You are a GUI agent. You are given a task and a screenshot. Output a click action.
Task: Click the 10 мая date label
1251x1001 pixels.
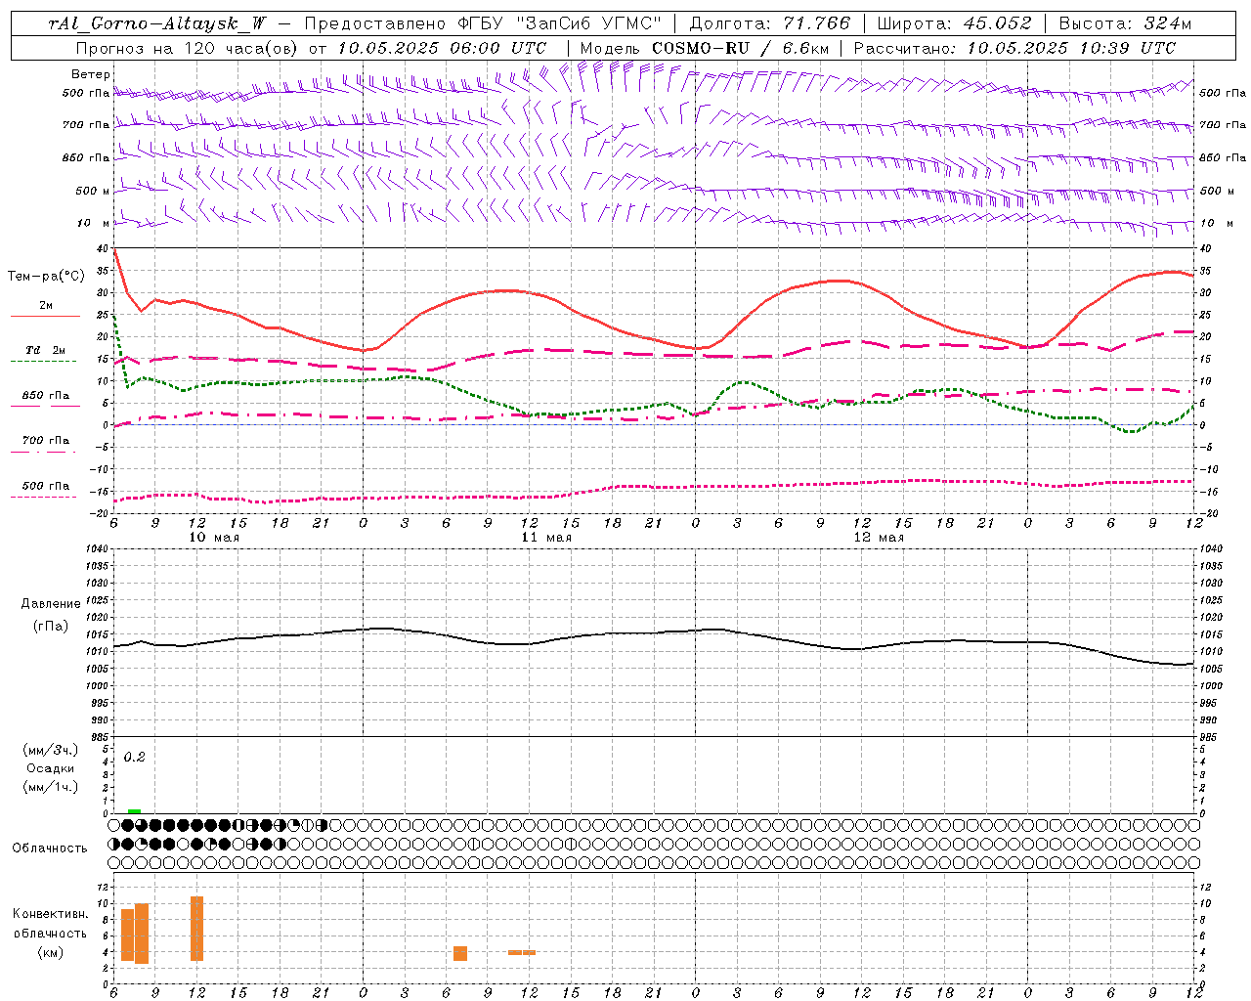[214, 538]
